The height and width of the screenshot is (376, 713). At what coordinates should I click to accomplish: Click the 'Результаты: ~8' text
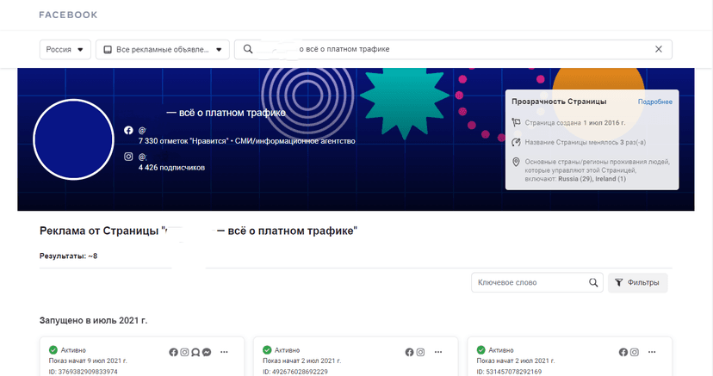(x=68, y=256)
